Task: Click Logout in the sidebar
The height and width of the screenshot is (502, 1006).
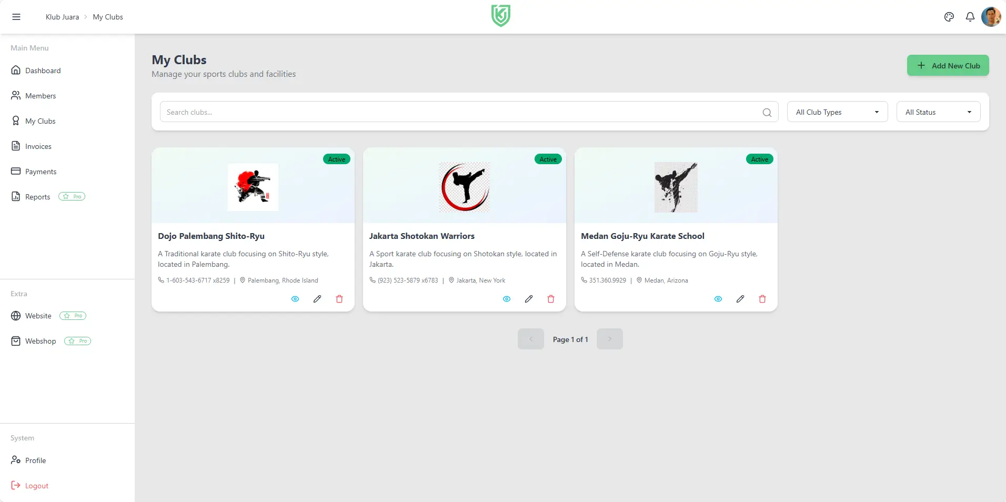Action: tap(36, 486)
